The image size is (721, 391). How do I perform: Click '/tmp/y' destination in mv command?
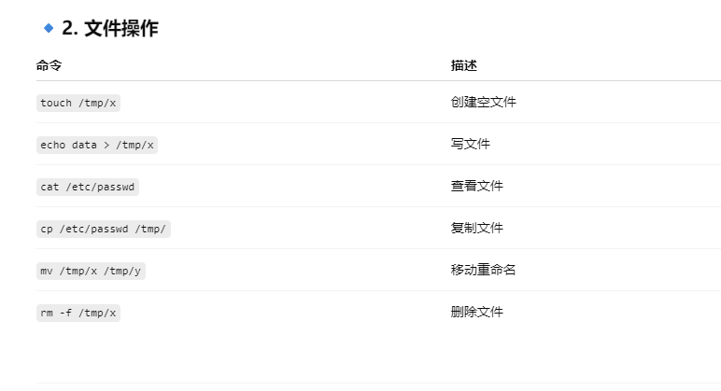[x=121, y=271]
